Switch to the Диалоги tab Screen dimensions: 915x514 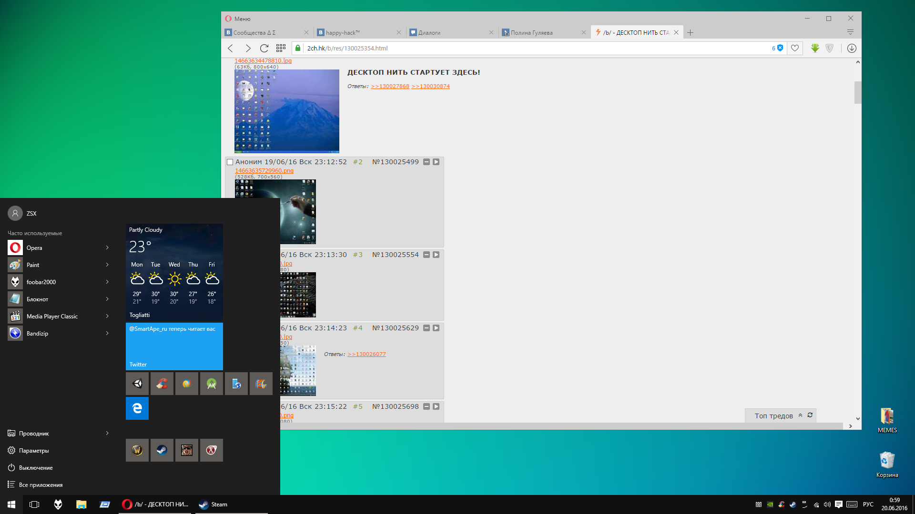(452, 32)
